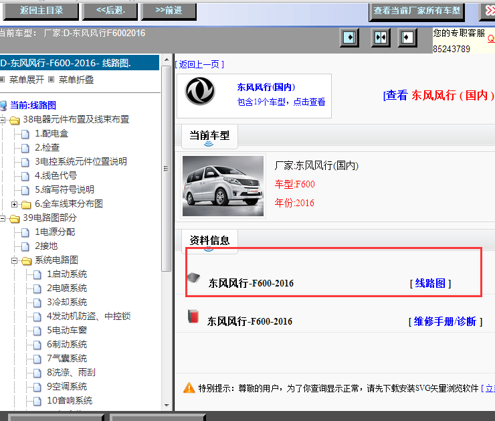
Task: Click page icon beside 2接地
Action: point(25,247)
